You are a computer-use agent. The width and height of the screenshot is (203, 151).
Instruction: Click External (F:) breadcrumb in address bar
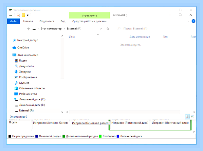click(74, 29)
